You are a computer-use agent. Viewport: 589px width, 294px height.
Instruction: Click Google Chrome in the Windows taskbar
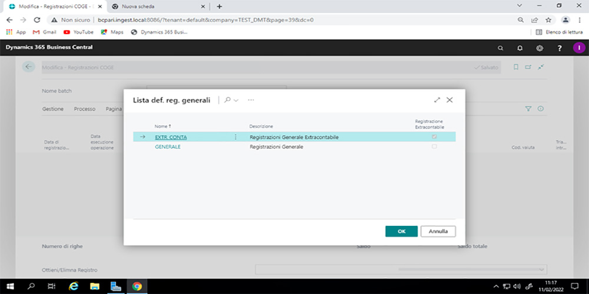point(137,286)
